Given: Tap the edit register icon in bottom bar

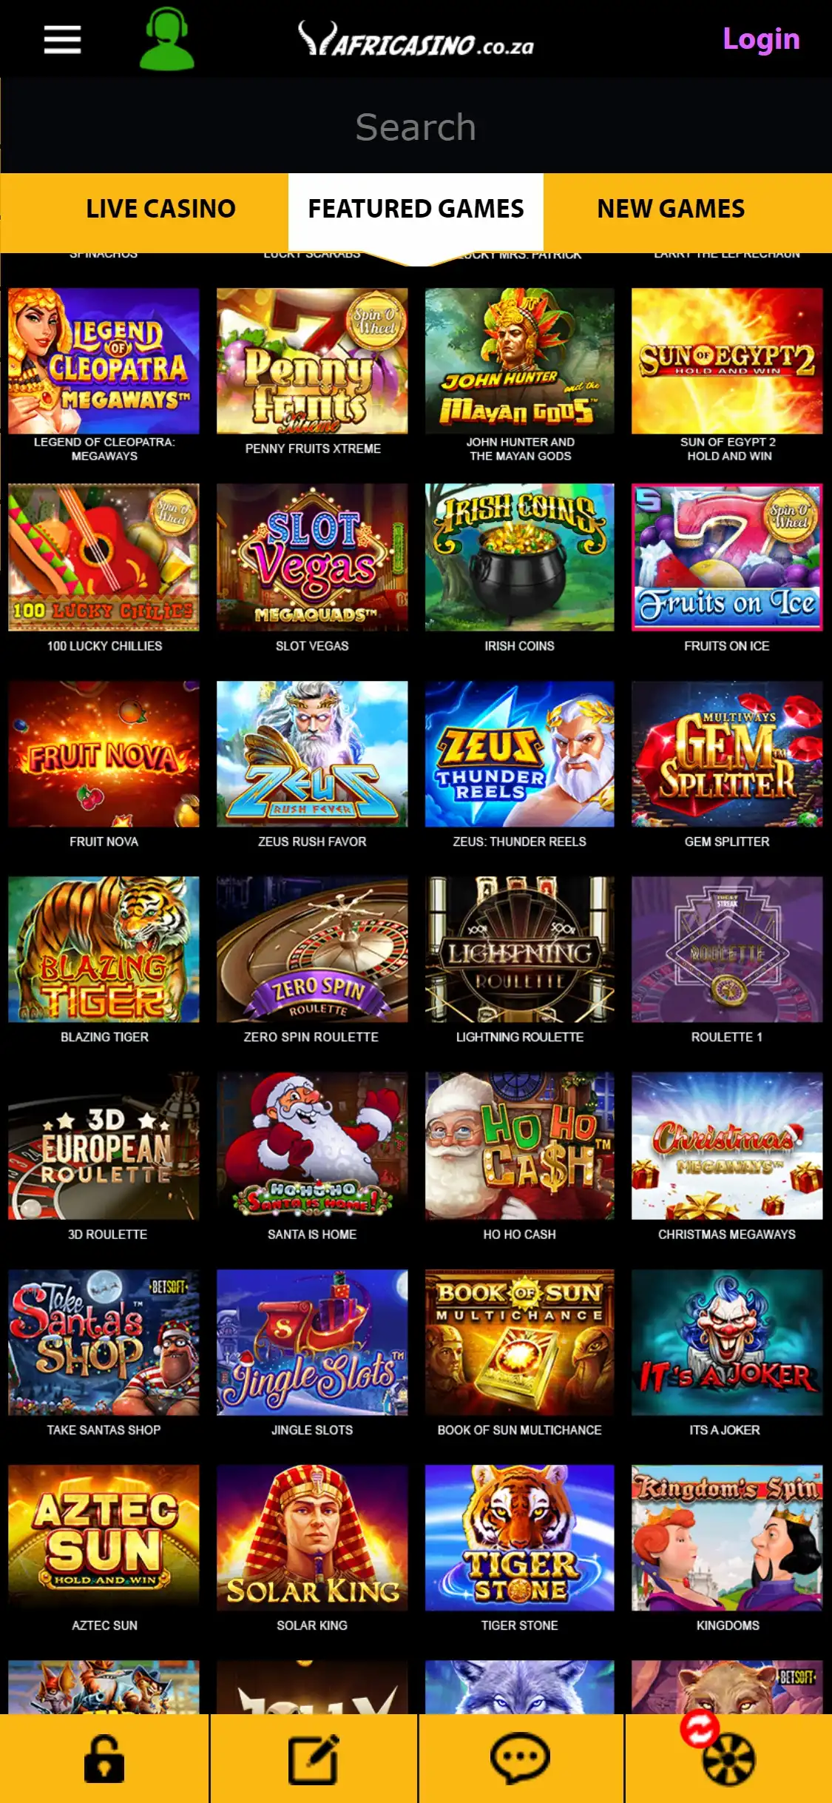Looking at the screenshot, I should [313, 1759].
